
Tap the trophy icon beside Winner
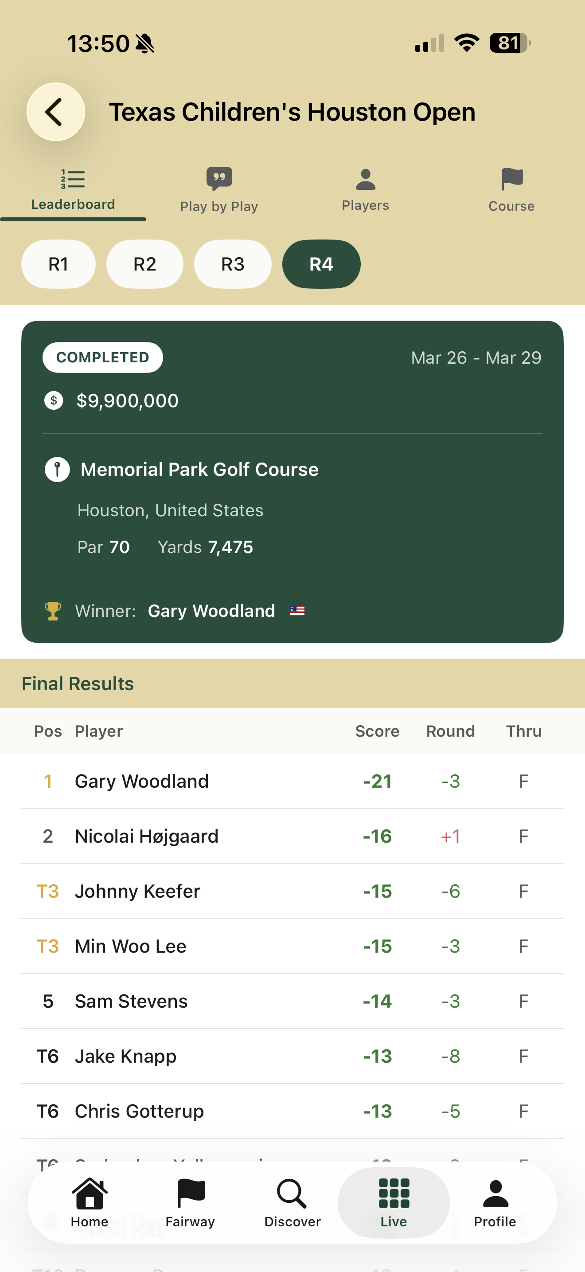coord(53,611)
